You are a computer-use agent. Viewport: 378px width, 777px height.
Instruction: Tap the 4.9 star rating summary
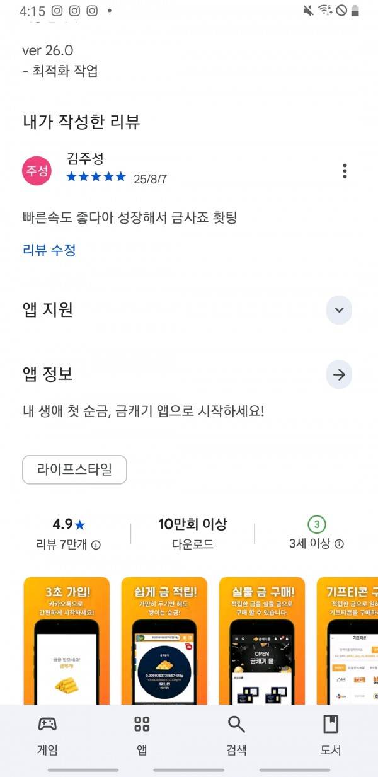[69, 524]
